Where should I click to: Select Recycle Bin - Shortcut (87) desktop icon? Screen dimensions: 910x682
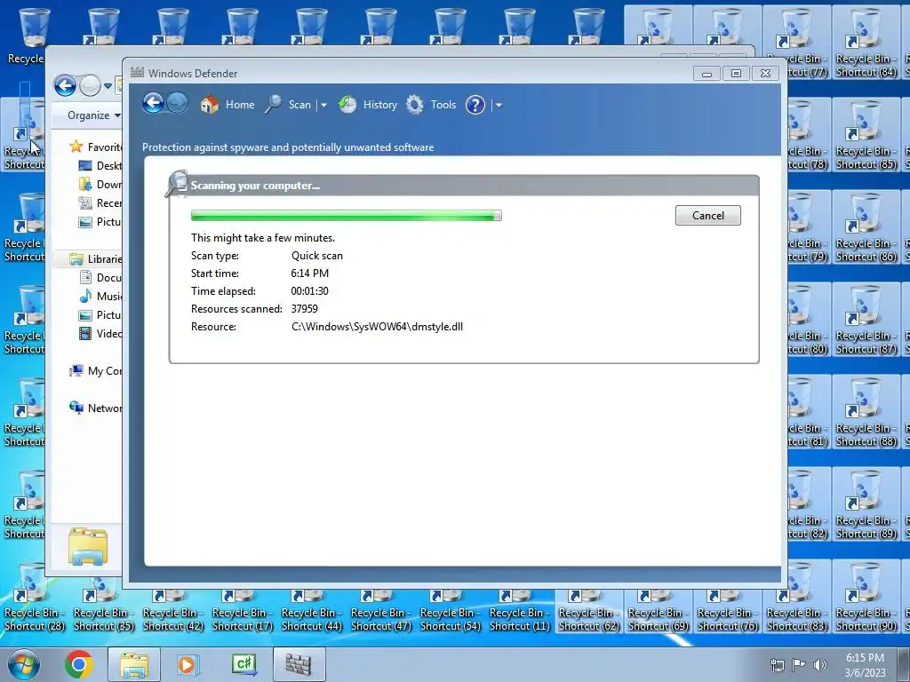(866, 320)
